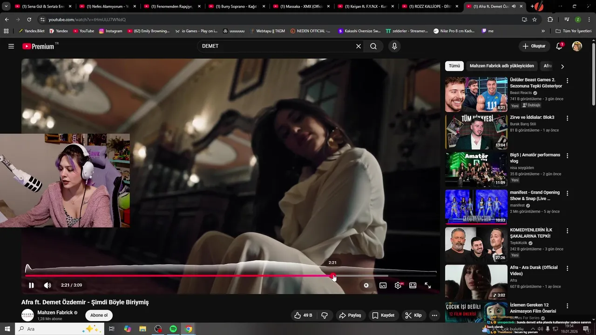Screen dimensions: 596x335
Task: Open Mahzen Fabrick channel name link
Action: point(55,313)
